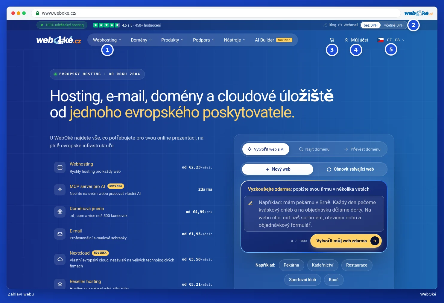Image resolution: width=444 pixels, height=303 pixels.
Task: Click the weboké.cz logo in the header
Action: click(x=59, y=40)
